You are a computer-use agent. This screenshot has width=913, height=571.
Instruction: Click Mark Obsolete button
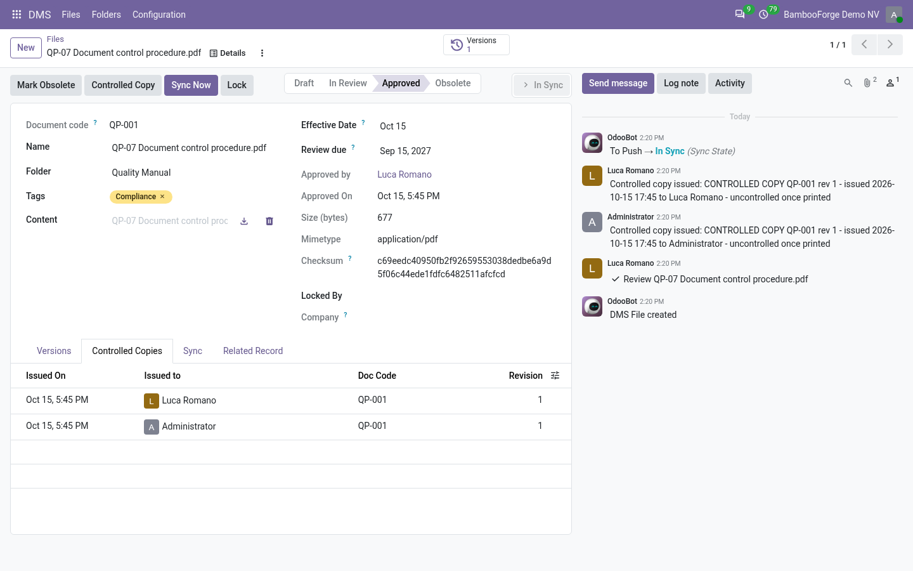[x=46, y=85]
